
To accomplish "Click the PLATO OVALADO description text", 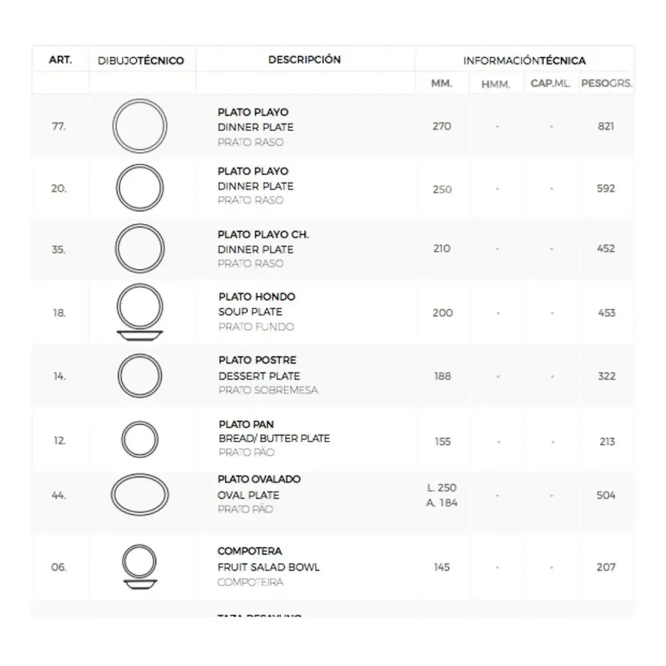I will point(259,480).
